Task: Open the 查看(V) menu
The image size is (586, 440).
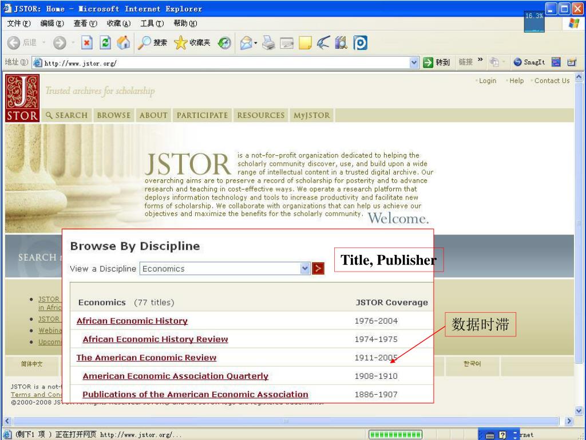Action: pyautogui.click(x=85, y=23)
